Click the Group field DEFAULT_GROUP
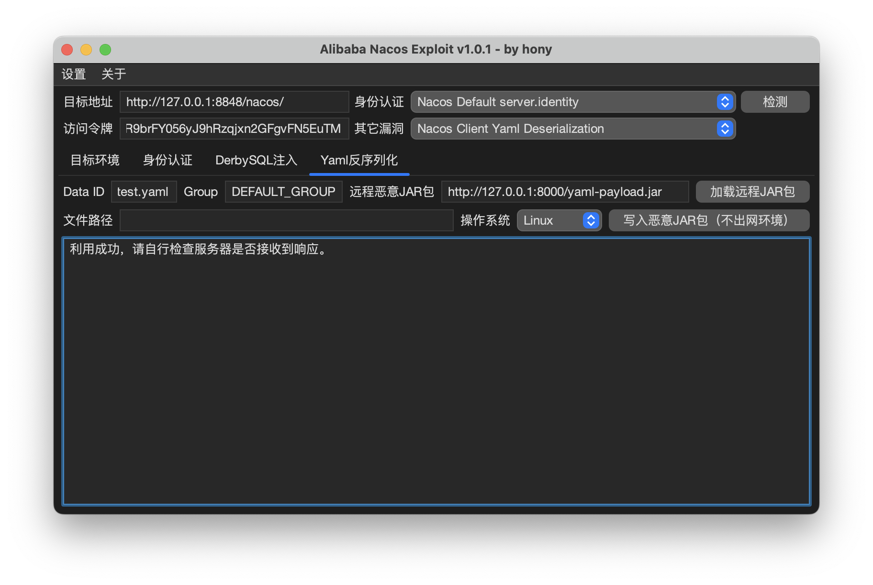Image resolution: width=873 pixels, height=585 pixels. click(x=283, y=192)
